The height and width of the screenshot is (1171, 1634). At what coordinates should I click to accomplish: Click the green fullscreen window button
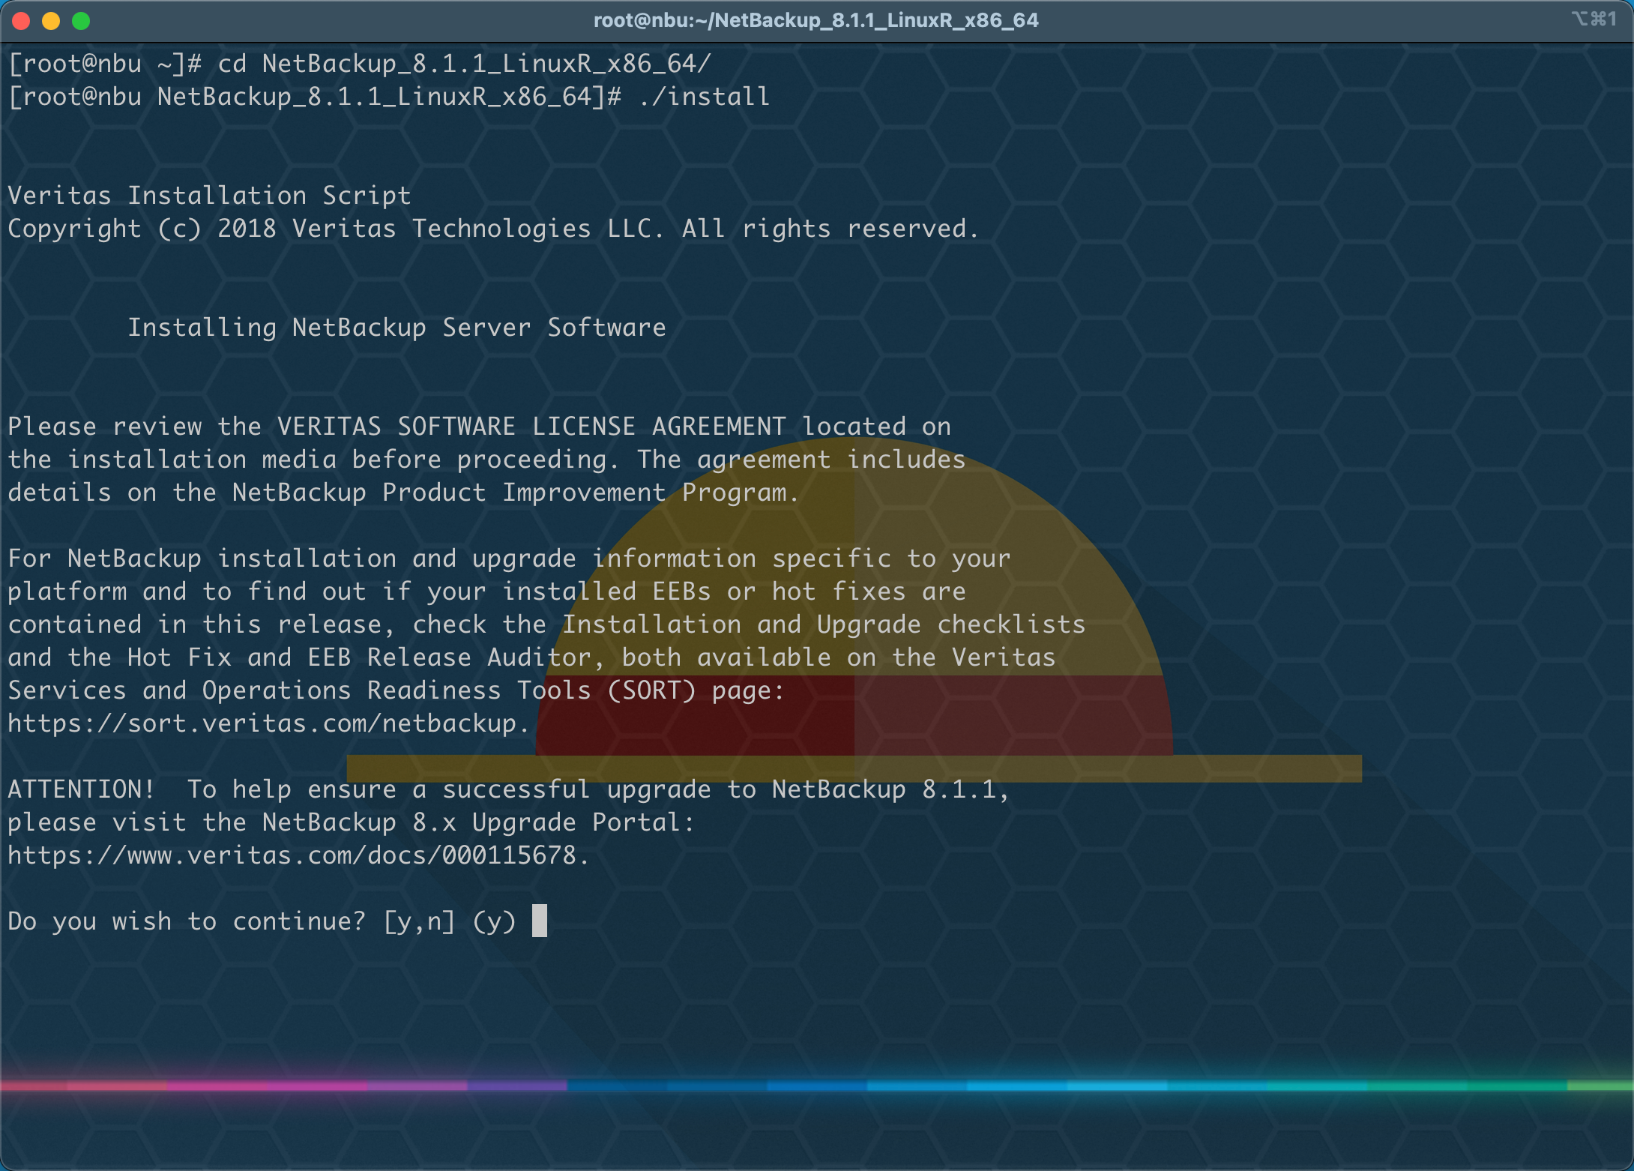(81, 21)
